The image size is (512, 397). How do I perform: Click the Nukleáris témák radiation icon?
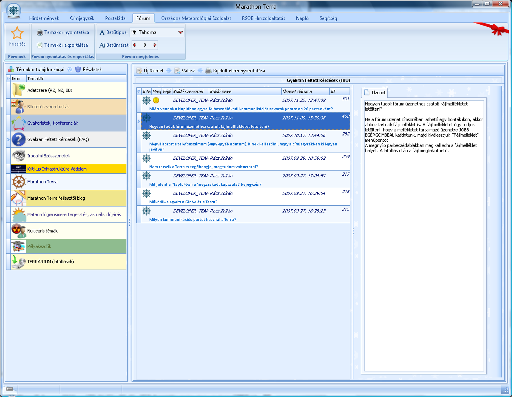(x=18, y=231)
